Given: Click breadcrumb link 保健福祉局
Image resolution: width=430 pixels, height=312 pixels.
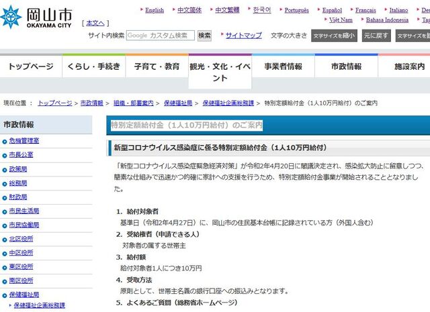Looking at the screenshot, I should (178, 103).
